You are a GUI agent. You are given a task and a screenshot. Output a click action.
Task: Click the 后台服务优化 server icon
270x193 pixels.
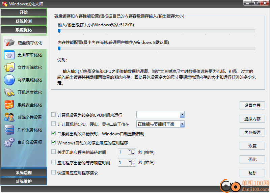click(9, 130)
